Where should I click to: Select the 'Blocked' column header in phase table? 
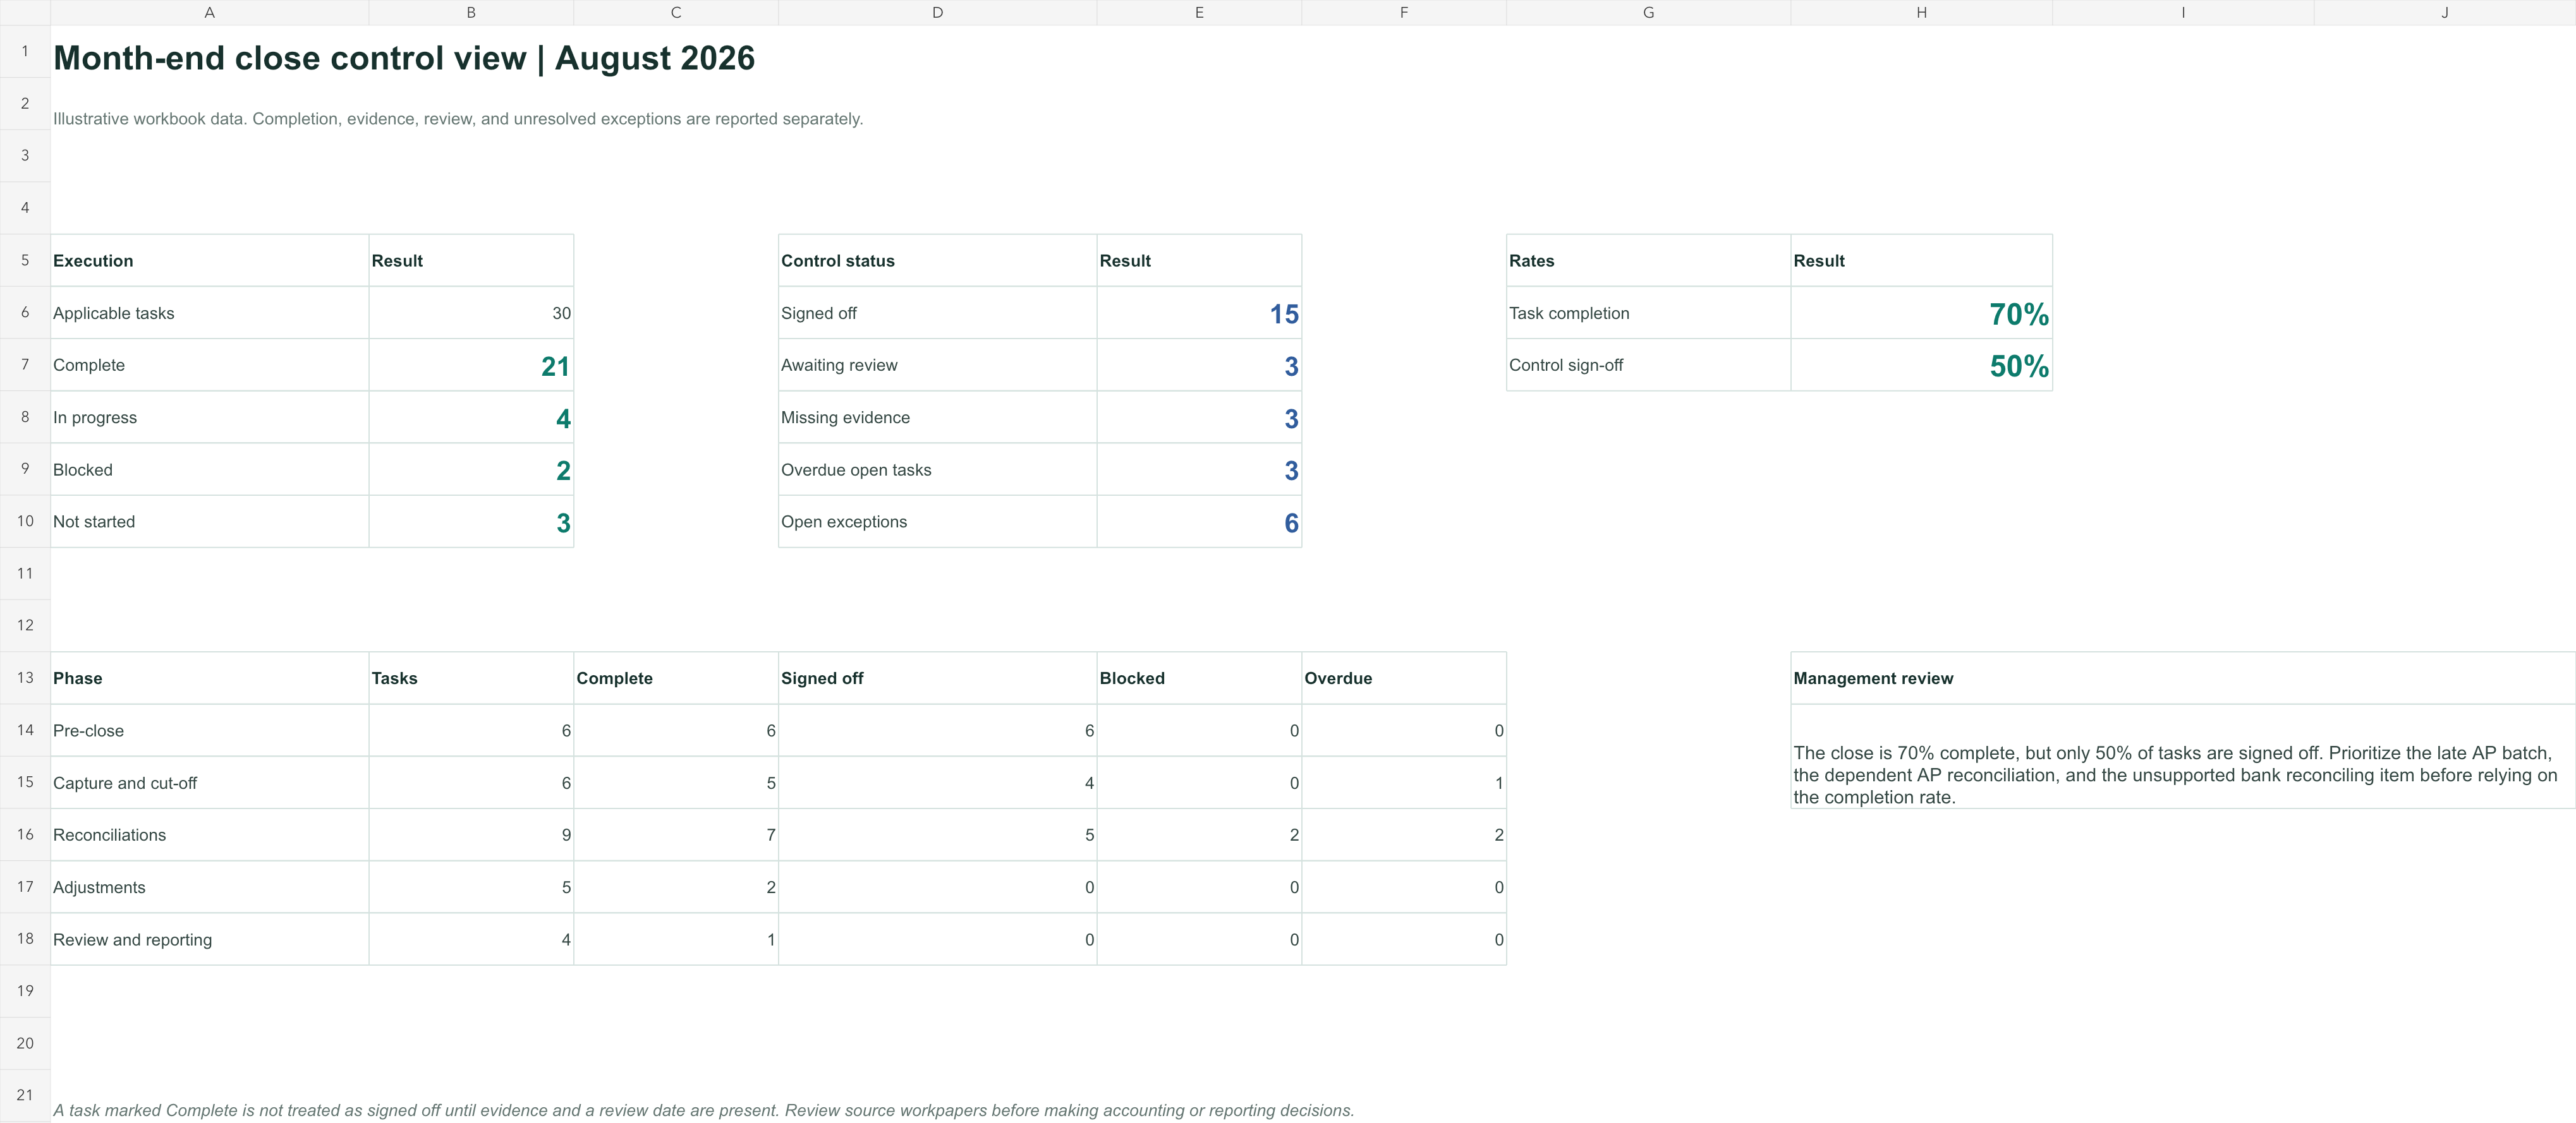pos(1199,678)
